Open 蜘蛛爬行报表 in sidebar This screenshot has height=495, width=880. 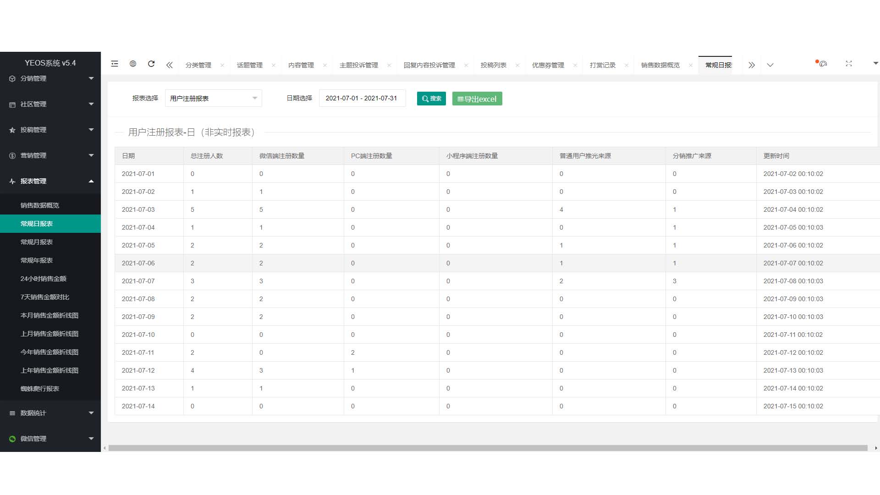coord(50,389)
